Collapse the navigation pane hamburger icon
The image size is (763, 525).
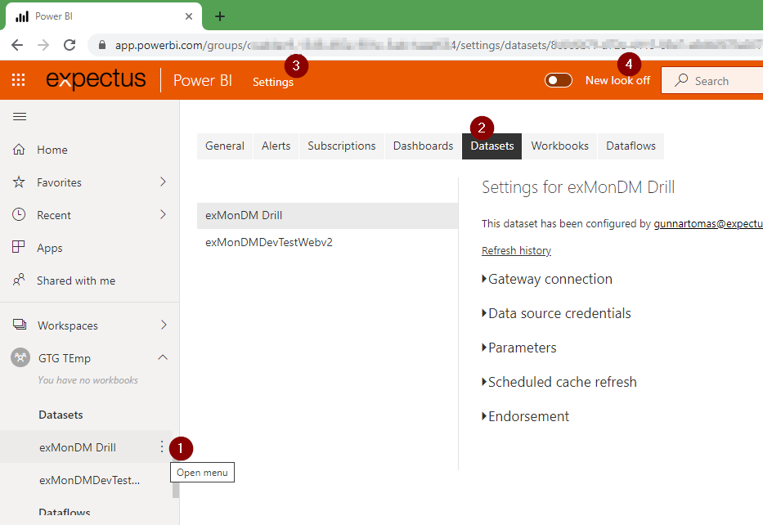20,116
